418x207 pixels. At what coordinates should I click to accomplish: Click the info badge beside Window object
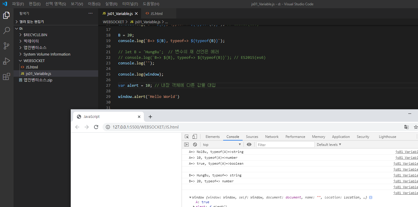click(x=371, y=198)
